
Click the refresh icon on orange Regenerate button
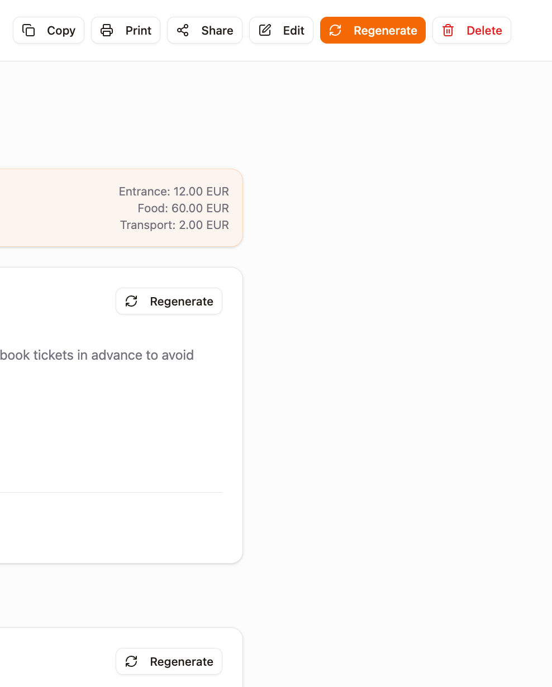pyautogui.click(x=335, y=30)
